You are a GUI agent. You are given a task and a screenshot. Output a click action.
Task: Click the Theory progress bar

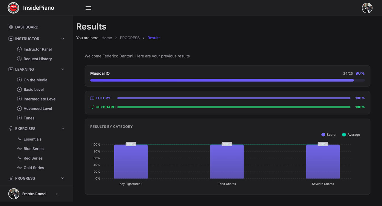234,98
